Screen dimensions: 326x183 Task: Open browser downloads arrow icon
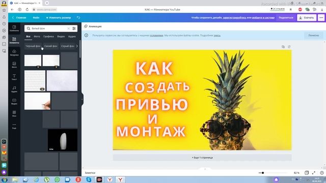click(x=322, y=10)
